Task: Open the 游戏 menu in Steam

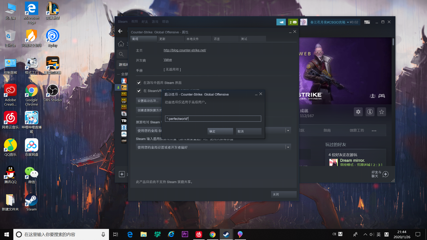Action: pyautogui.click(x=155, y=22)
